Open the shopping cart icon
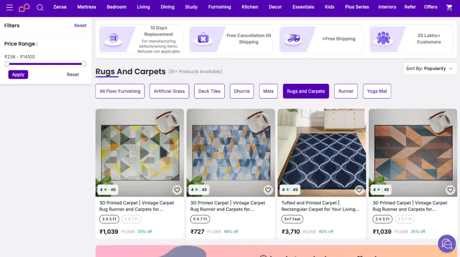 pyautogui.click(x=449, y=7)
